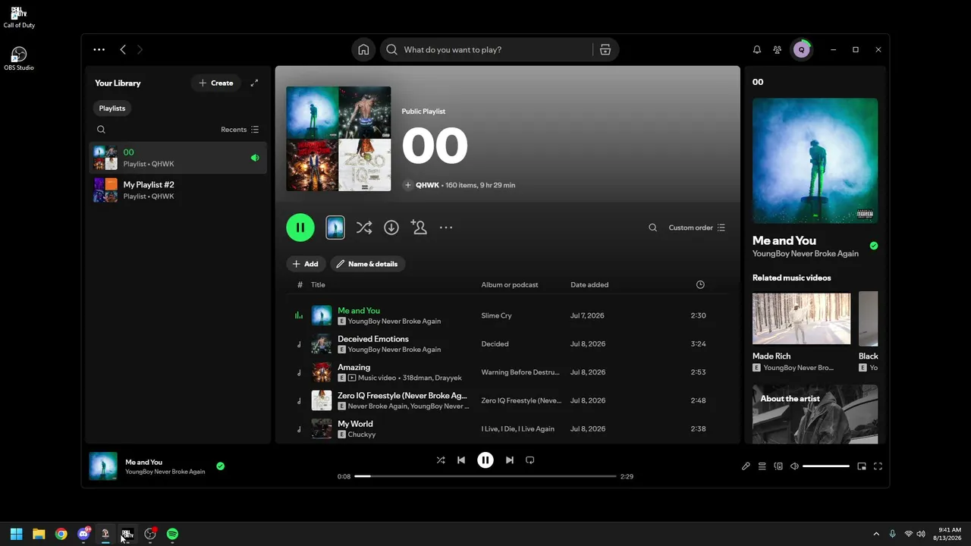The height and width of the screenshot is (546, 971).
Task: Open the Chuckyy artist link
Action: click(x=362, y=435)
